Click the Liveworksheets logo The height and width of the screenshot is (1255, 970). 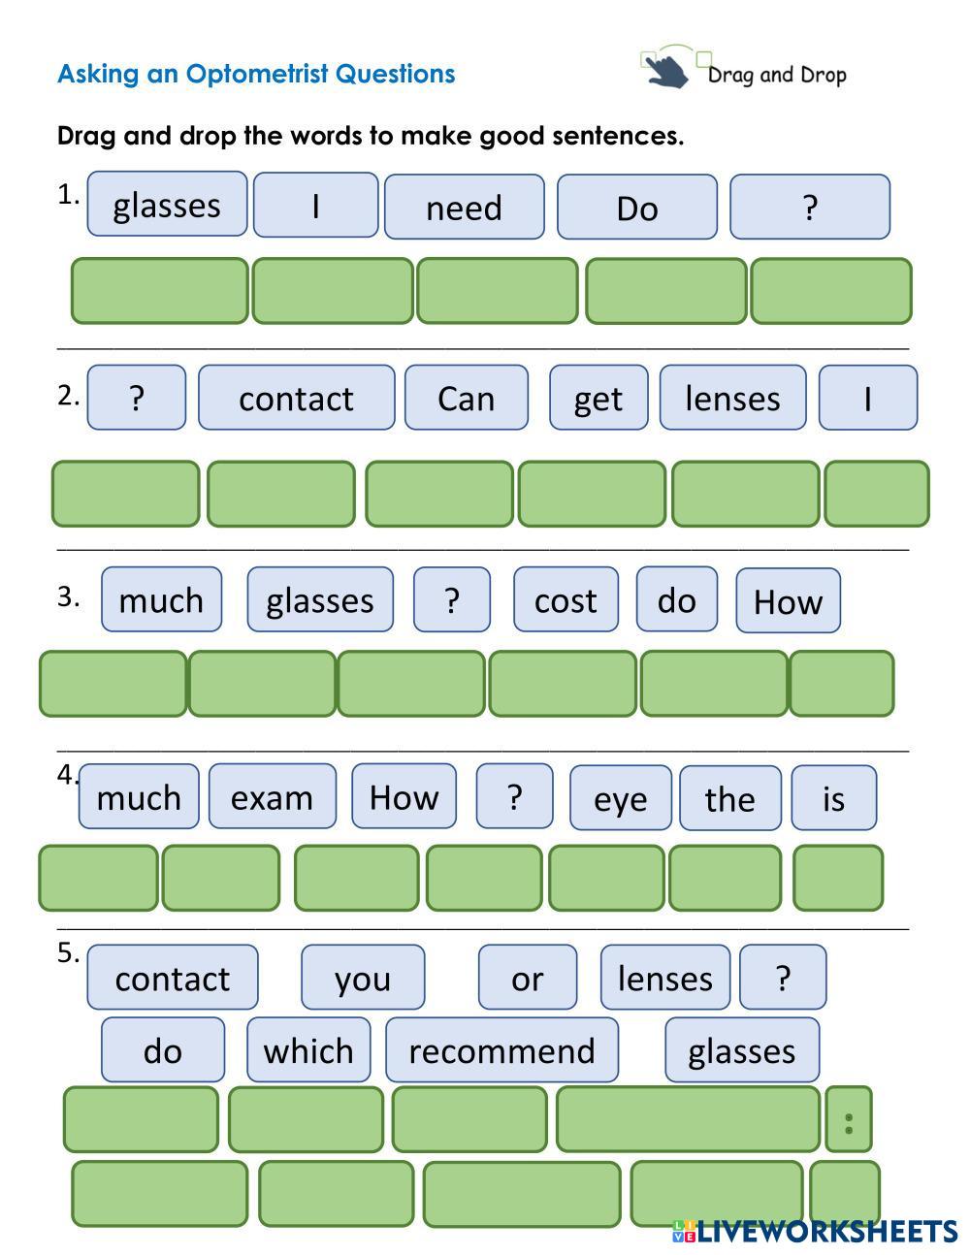[x=813, y=1232]
